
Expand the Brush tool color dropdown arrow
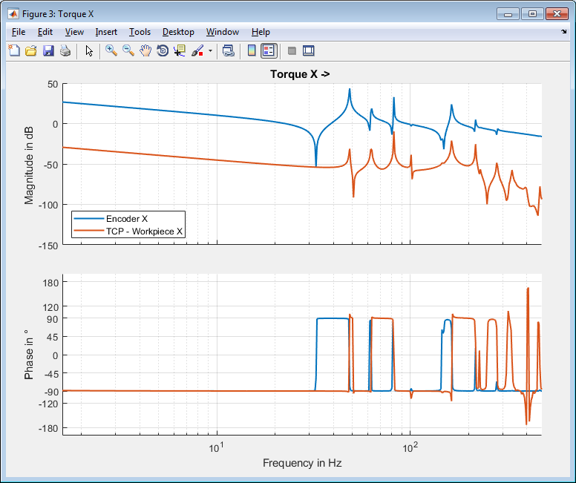click(210, 51)
